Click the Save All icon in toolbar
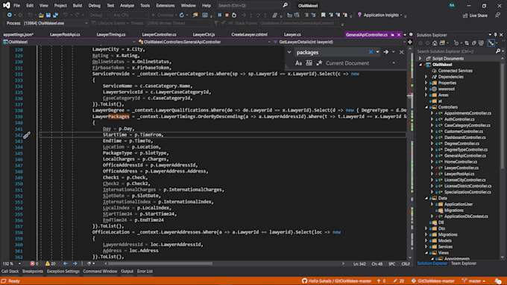Viewport: 507px width, 285px height. (56, 15)
